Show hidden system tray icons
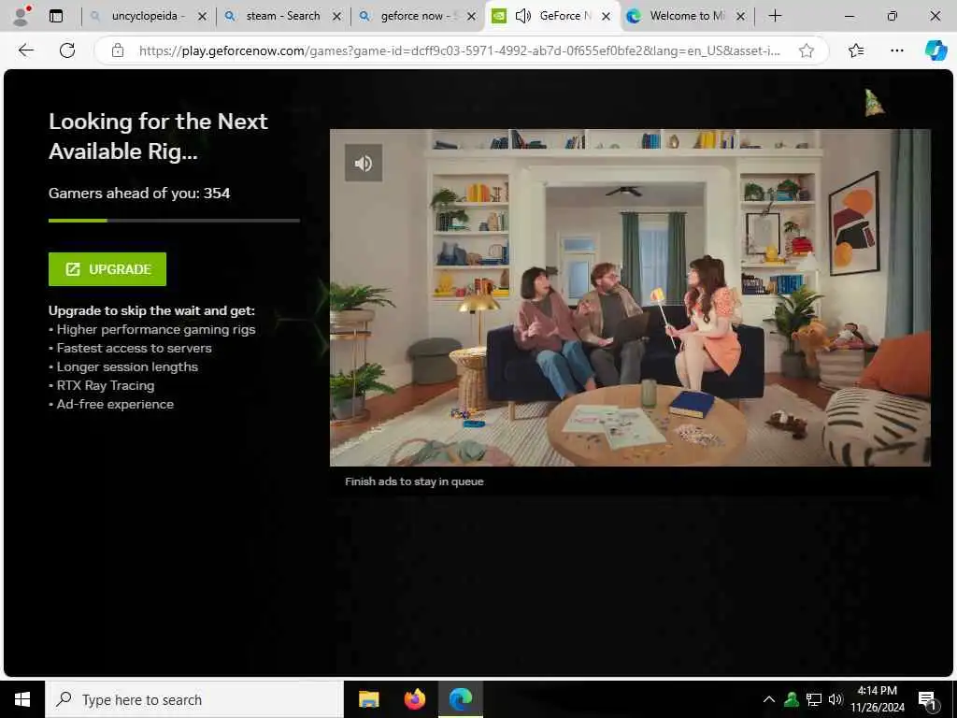 769,699
